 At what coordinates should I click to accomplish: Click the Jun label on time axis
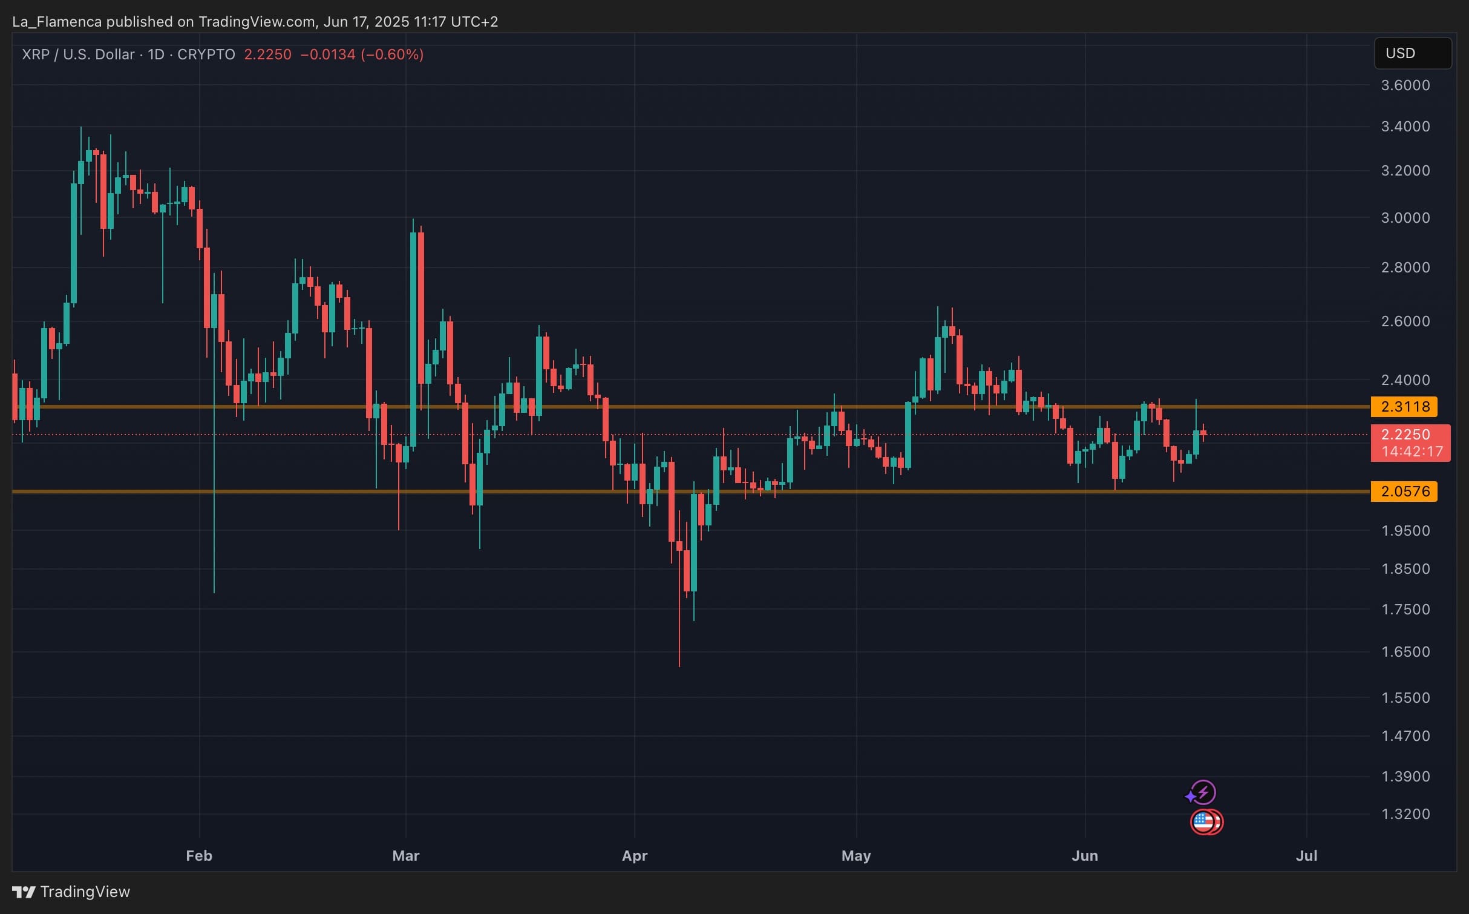pos(1085,855)
